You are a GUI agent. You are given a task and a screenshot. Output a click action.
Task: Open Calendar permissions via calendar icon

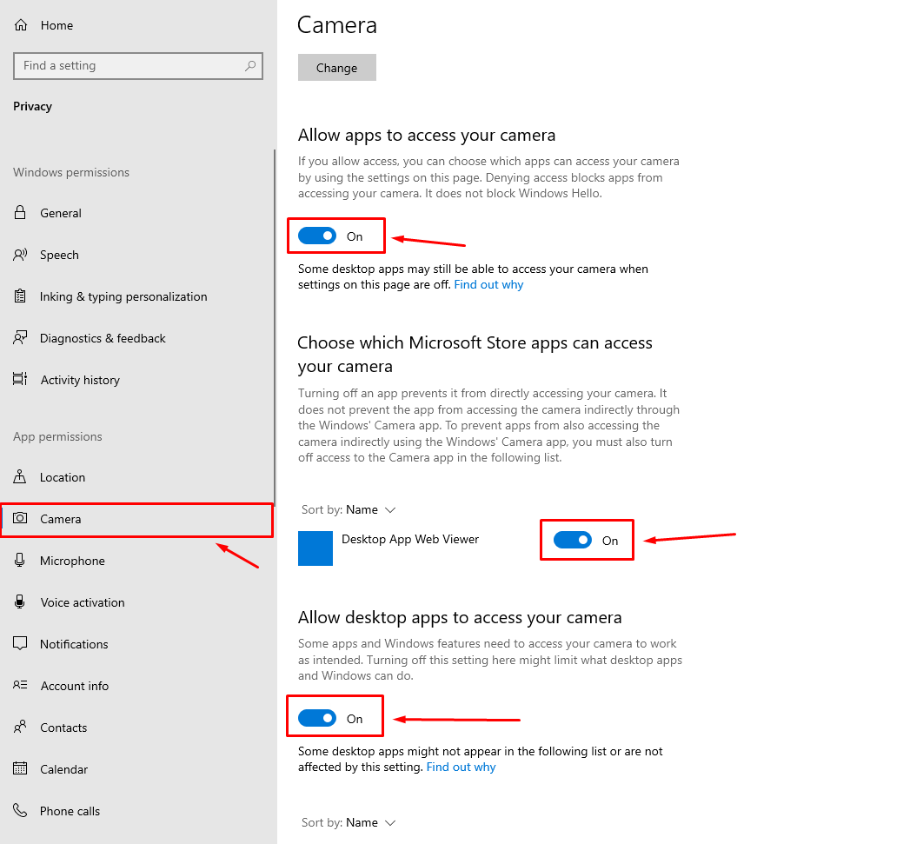click(x=21, y=769)
